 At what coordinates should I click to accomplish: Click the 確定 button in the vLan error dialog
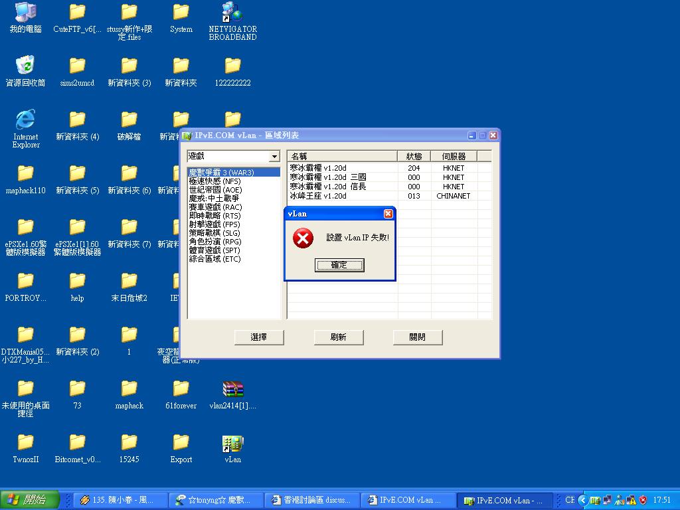click(339, 265)
